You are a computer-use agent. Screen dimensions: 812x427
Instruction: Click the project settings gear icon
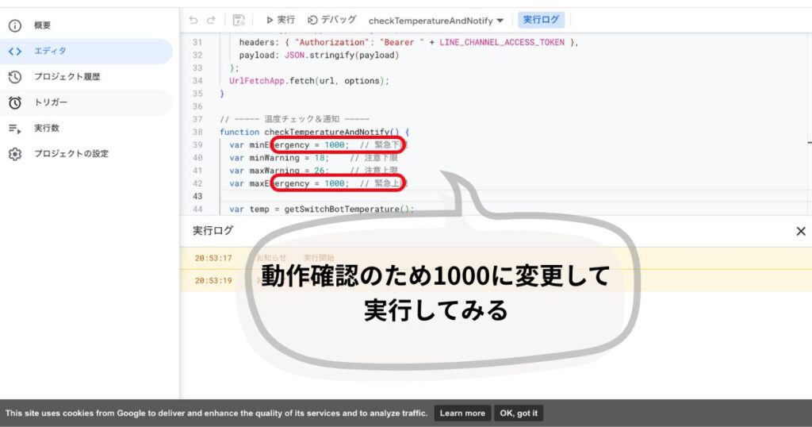coord(15,154)
